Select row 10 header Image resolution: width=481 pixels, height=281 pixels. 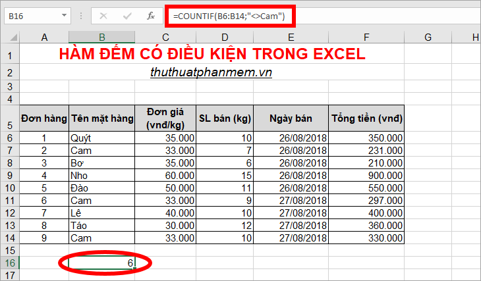click(x=10, y=188)
